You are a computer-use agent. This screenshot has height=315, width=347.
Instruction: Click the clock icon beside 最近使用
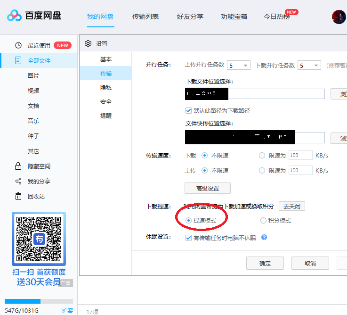pyautogui.click(x=18, y=45)
